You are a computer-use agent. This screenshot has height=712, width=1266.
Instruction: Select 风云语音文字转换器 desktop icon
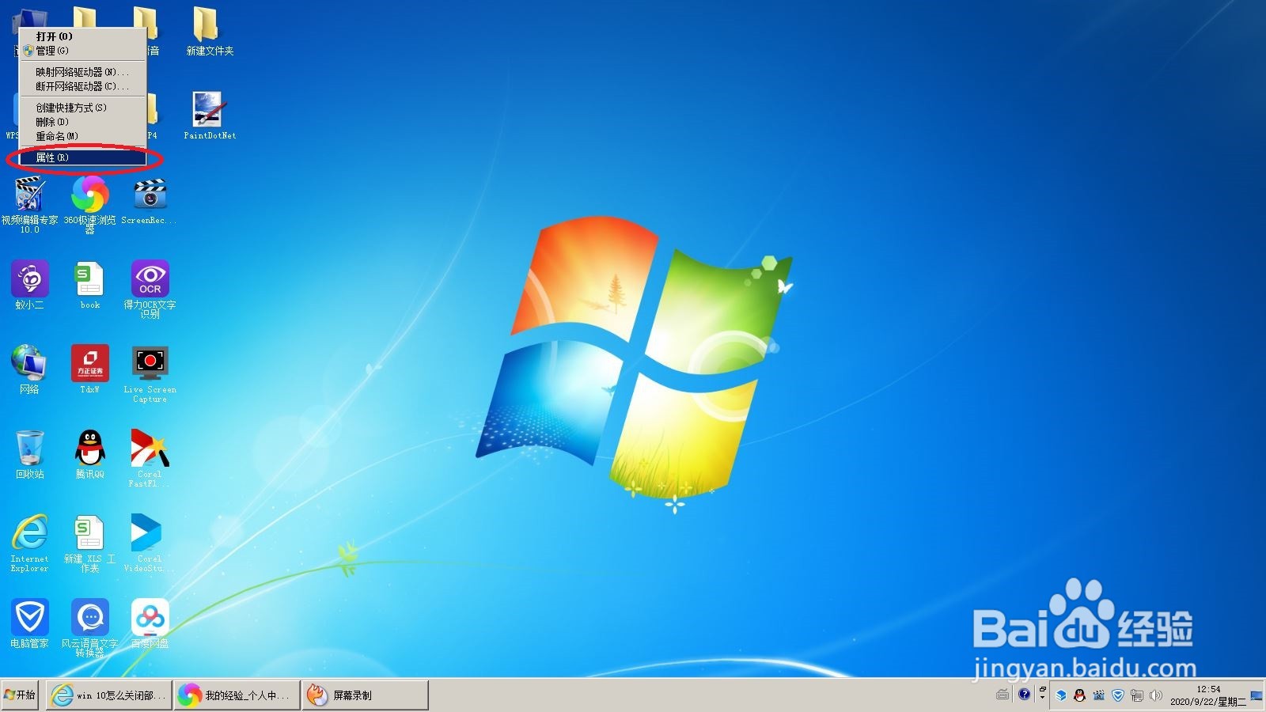[89, 627]
